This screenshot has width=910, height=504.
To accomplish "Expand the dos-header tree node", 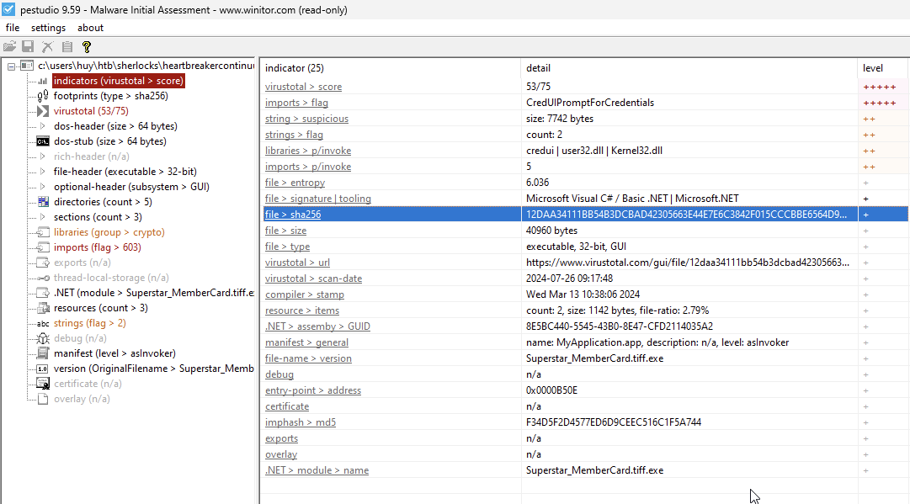I will (x=43, y=126).
